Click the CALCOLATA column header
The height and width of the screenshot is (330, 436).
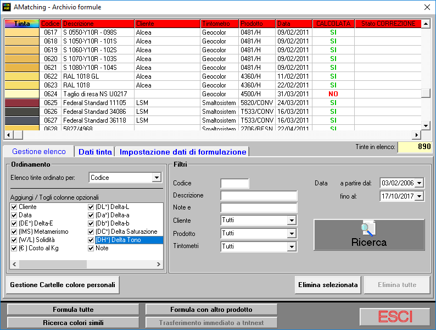tap(333, 24)
